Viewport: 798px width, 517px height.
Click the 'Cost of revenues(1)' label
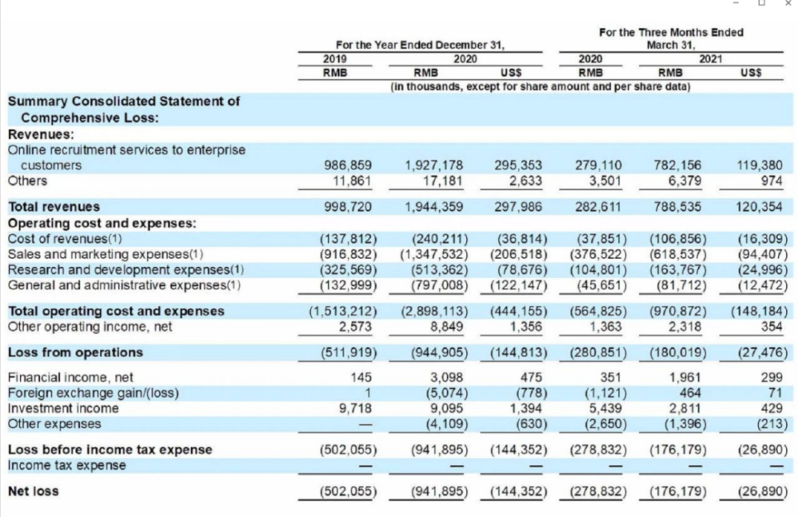[x=65, y=239]
